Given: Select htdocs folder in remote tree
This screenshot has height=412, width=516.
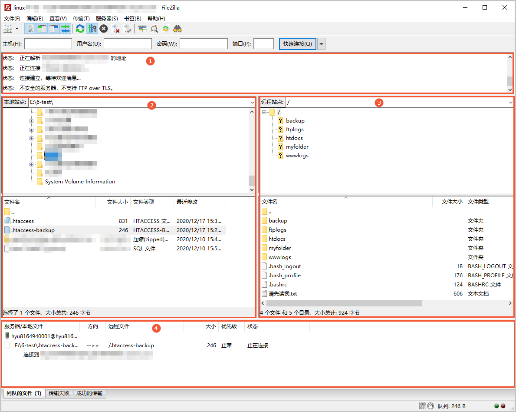Looking at the screenshot, I should tap(294, 138).
